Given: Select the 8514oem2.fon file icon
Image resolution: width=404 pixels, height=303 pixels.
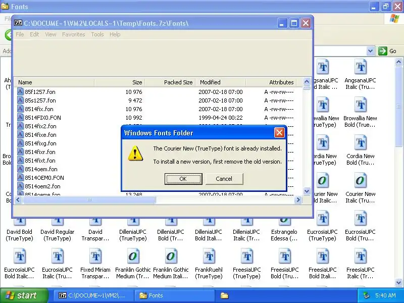Looking at the screenshot, I should click(20, 186).
